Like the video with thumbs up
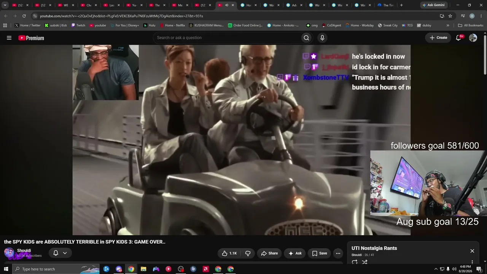 229,253
